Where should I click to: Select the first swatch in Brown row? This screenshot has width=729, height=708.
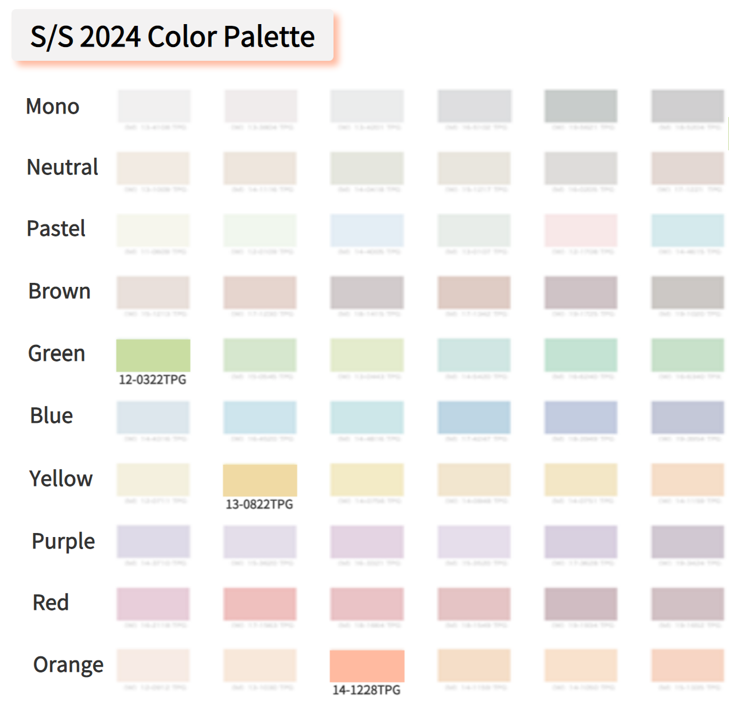(153, 293)
